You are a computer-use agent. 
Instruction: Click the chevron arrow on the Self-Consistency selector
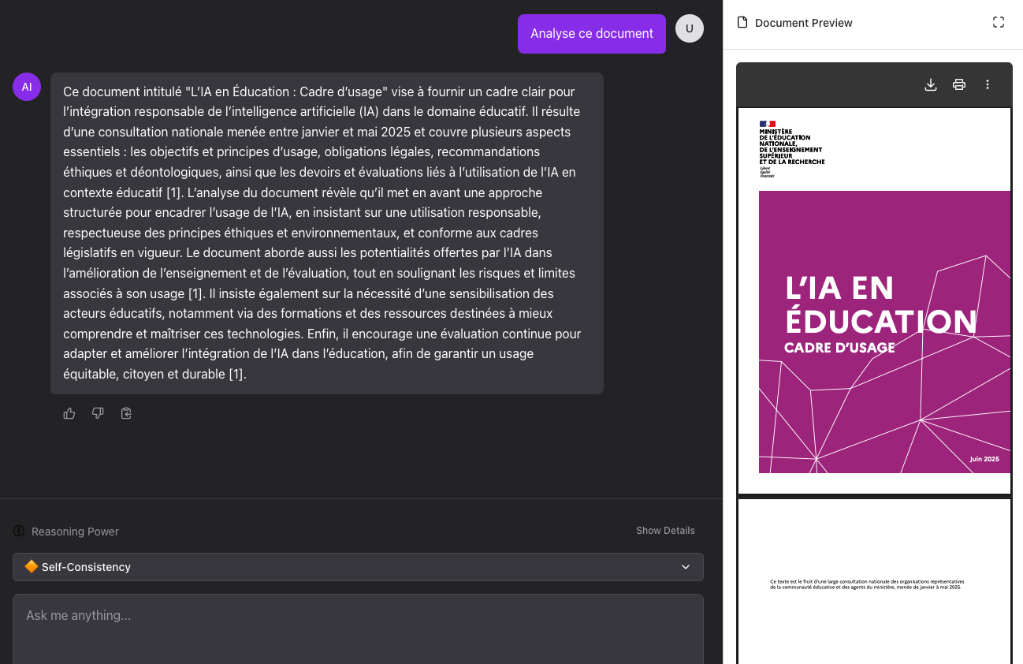pyautogui.click(x=685, y=567)
